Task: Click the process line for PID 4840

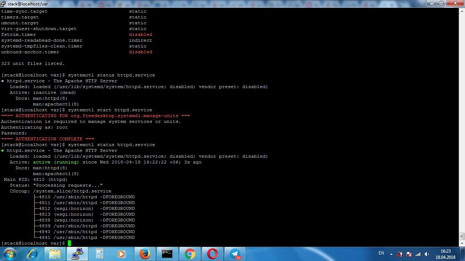Action: coord(84,232)
